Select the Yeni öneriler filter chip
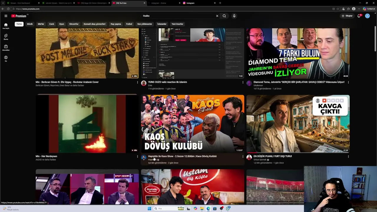The image size is (377, 212). (177, 24)
